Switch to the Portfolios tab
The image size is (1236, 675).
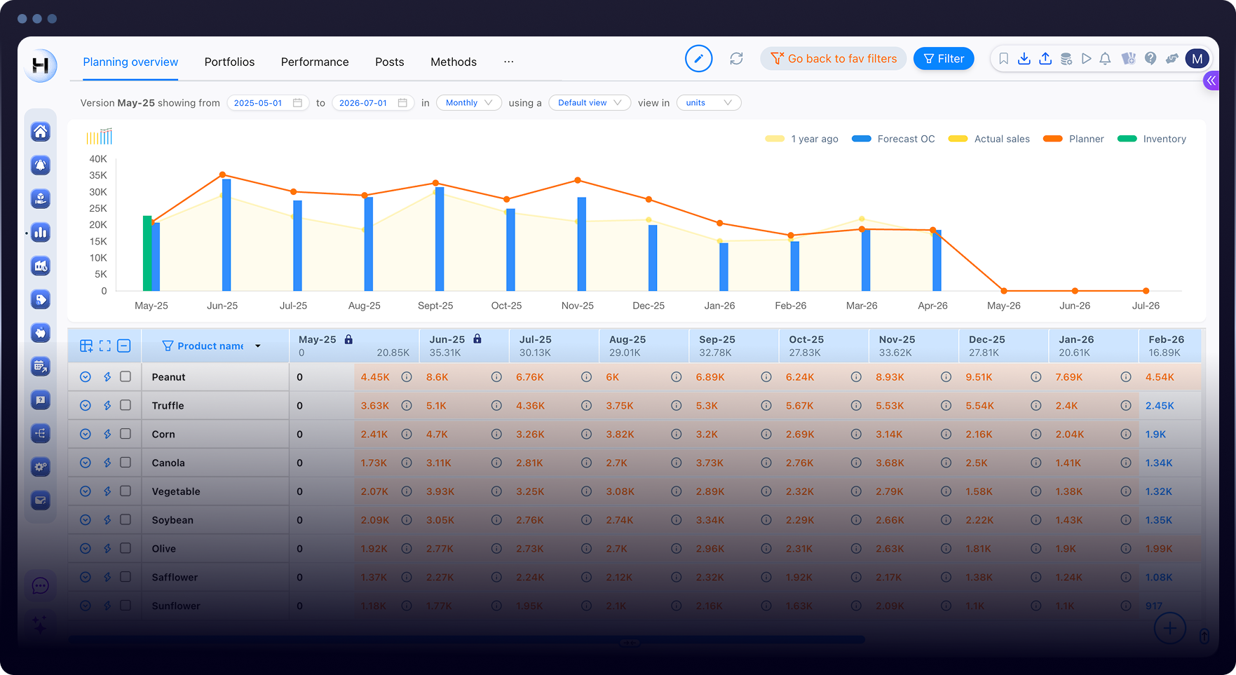229,62
